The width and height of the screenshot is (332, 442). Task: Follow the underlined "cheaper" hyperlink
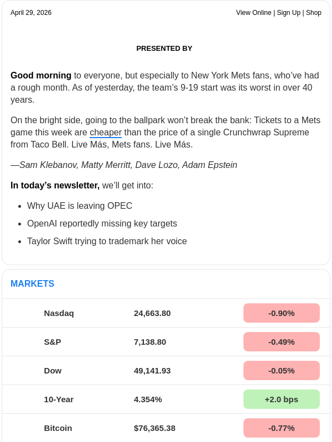point(106,133)
